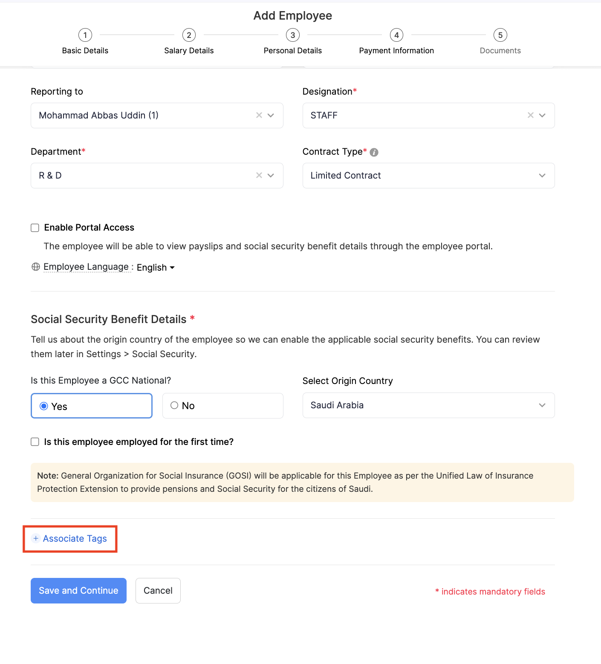Clear the Department R & D value
This screenshot has width=601, height=664.
(259, 175)
